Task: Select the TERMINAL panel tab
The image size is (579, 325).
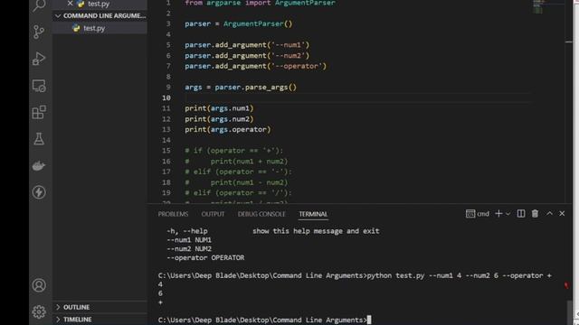Action: pyautogui.click(x=313, y=214)
